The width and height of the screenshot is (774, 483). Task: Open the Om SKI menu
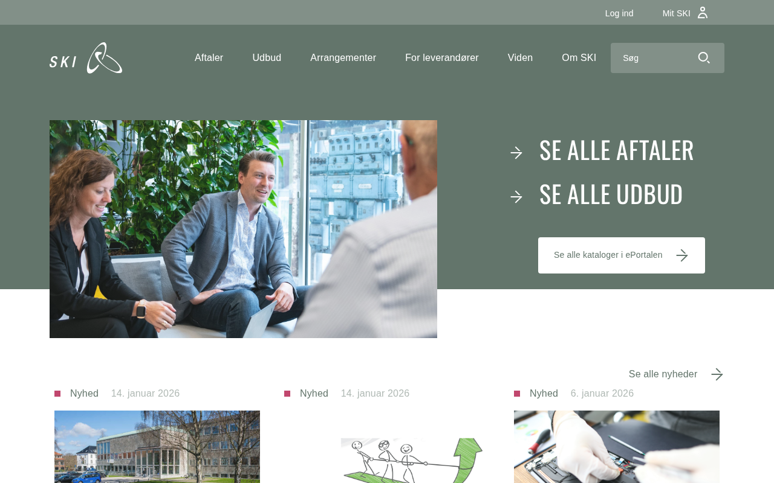coord(579,58)
